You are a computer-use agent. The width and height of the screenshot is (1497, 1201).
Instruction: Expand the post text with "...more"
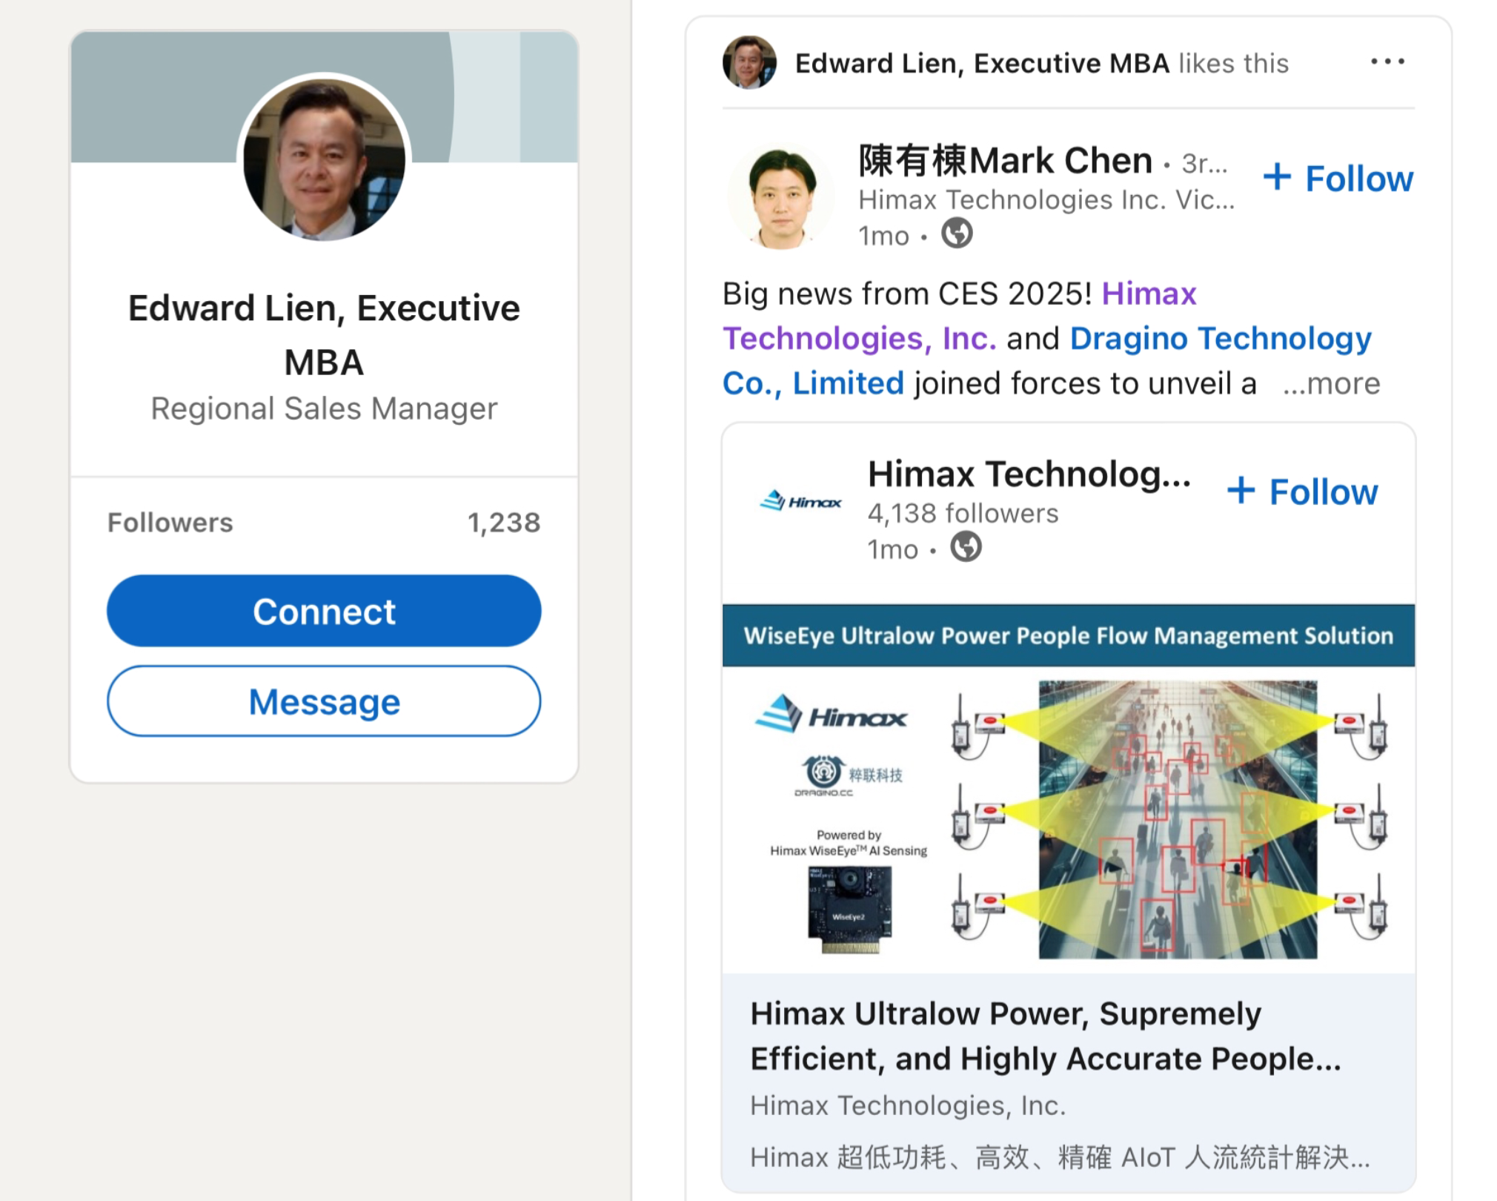coord(1332,383)
